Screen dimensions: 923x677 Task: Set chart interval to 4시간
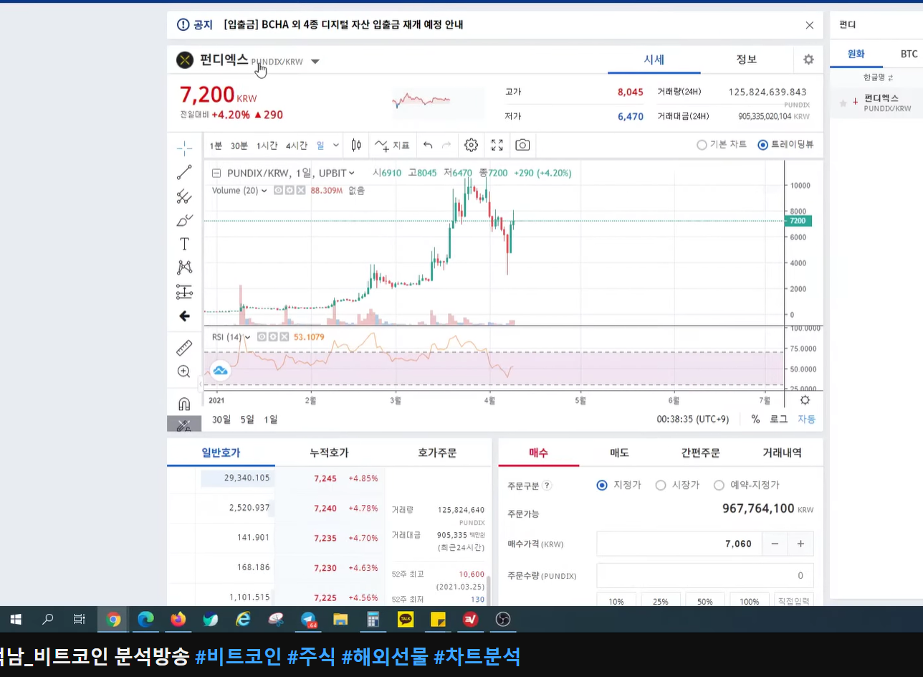coord(297,145)
